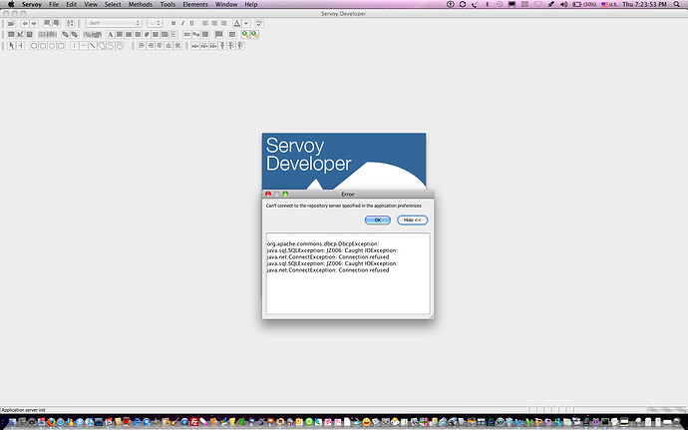Open the Elements menu
The height and width of the screenshot is (430, 688).
(x=195, y=4)
